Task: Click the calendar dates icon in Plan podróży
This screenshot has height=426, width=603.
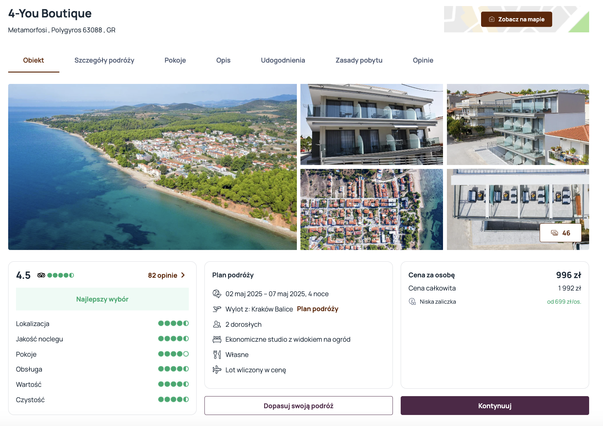Action: [x=217, y=294]
